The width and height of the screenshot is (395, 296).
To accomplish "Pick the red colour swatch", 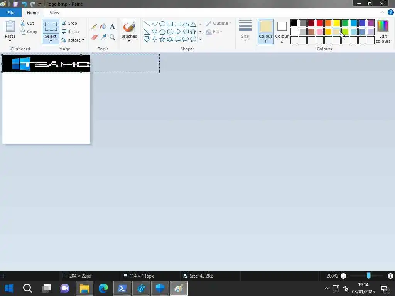I will pos(320,23).
